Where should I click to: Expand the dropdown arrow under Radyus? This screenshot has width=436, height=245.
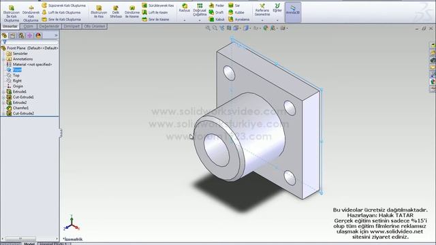pos(185,20)
